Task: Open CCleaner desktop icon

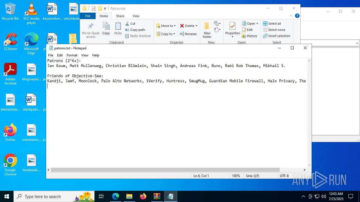Action: pos(10,42)
